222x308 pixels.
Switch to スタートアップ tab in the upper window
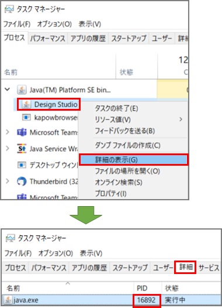click(x=129, y=38)
